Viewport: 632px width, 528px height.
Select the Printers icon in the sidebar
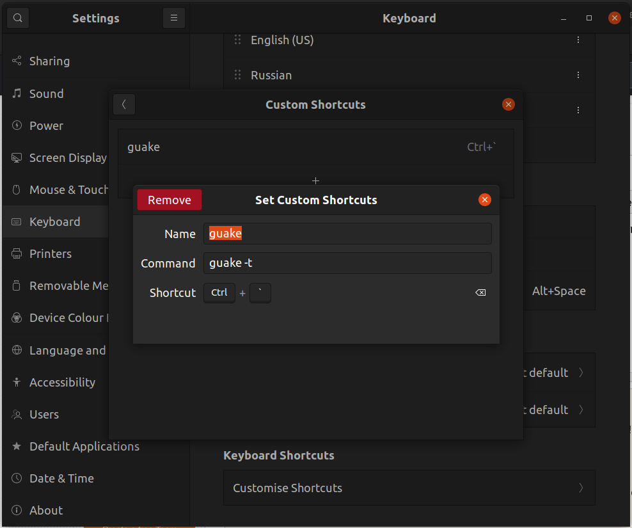[15, 253]
